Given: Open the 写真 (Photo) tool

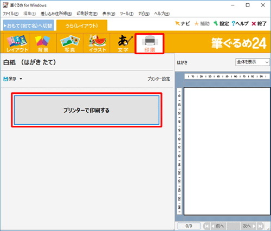Looking at the screenshot, I should [70, 43].
